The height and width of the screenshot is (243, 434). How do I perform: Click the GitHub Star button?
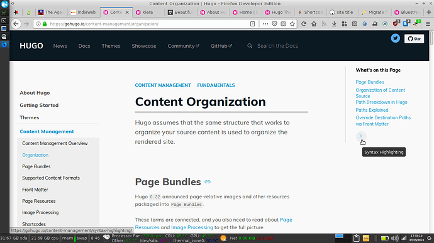coord(414,39)
